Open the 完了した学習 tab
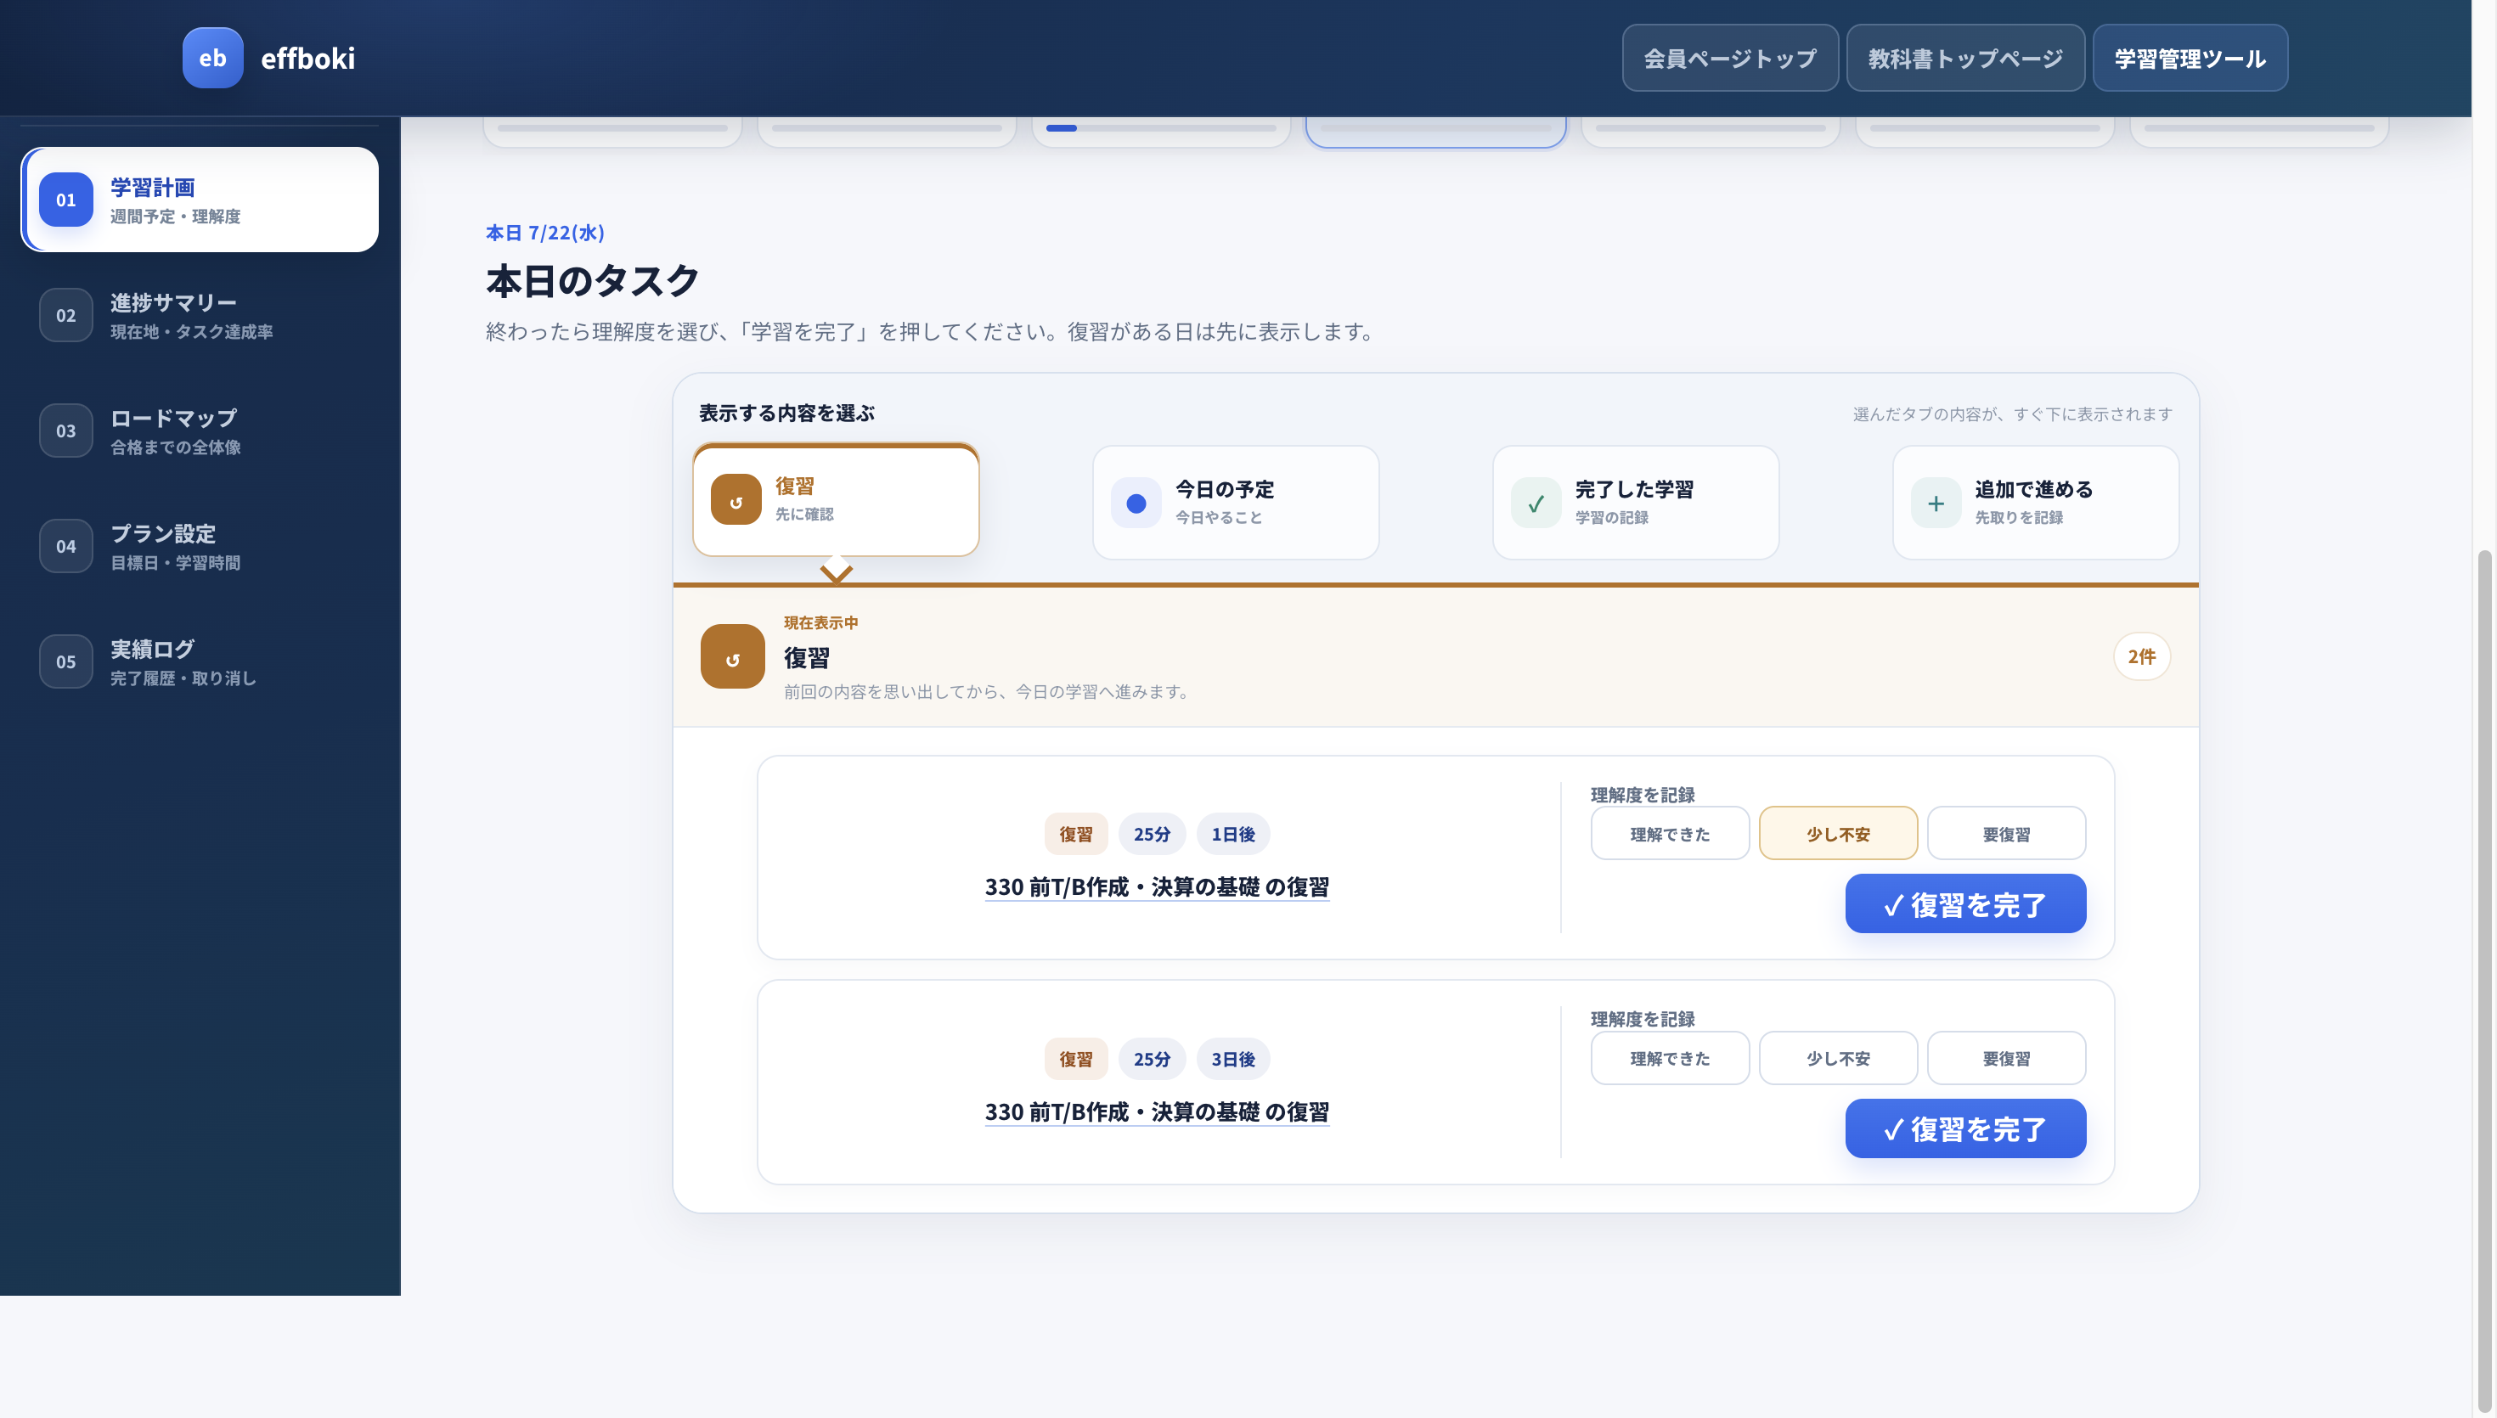Screen dimensions: 2497x1418 click(1636, 504)
